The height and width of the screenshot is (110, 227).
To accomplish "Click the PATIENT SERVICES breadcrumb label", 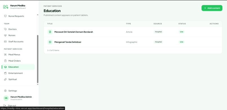I will click(53, 6).
